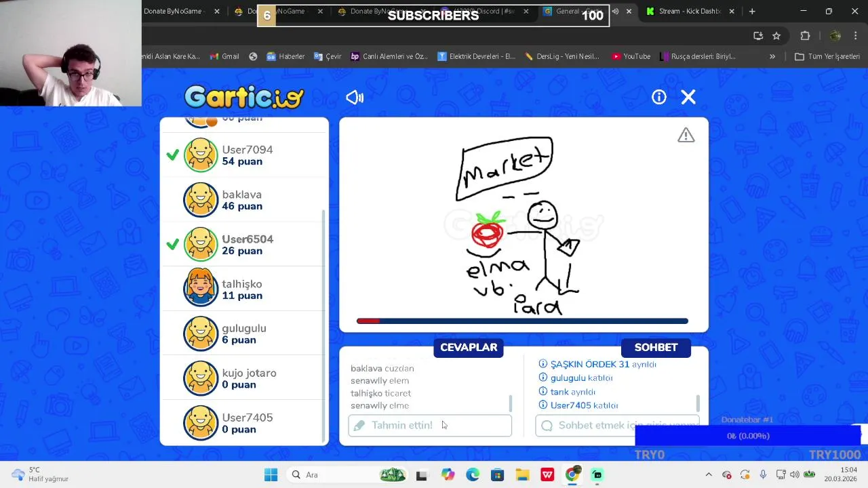Open Tüm Yer İşaretleri folder

point(827,56)
